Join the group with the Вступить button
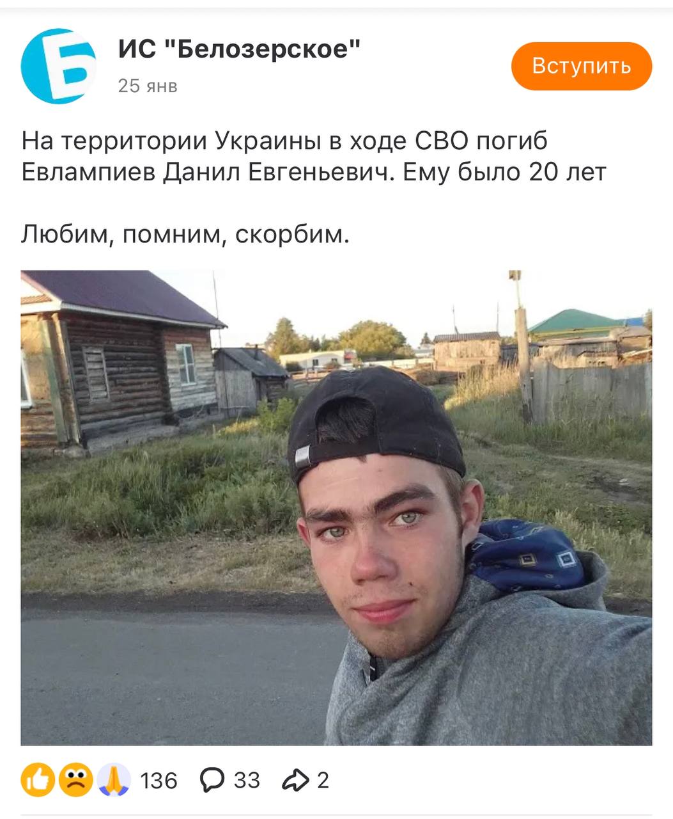This screenshot has width=673, height=819. [x=582, y=66]
